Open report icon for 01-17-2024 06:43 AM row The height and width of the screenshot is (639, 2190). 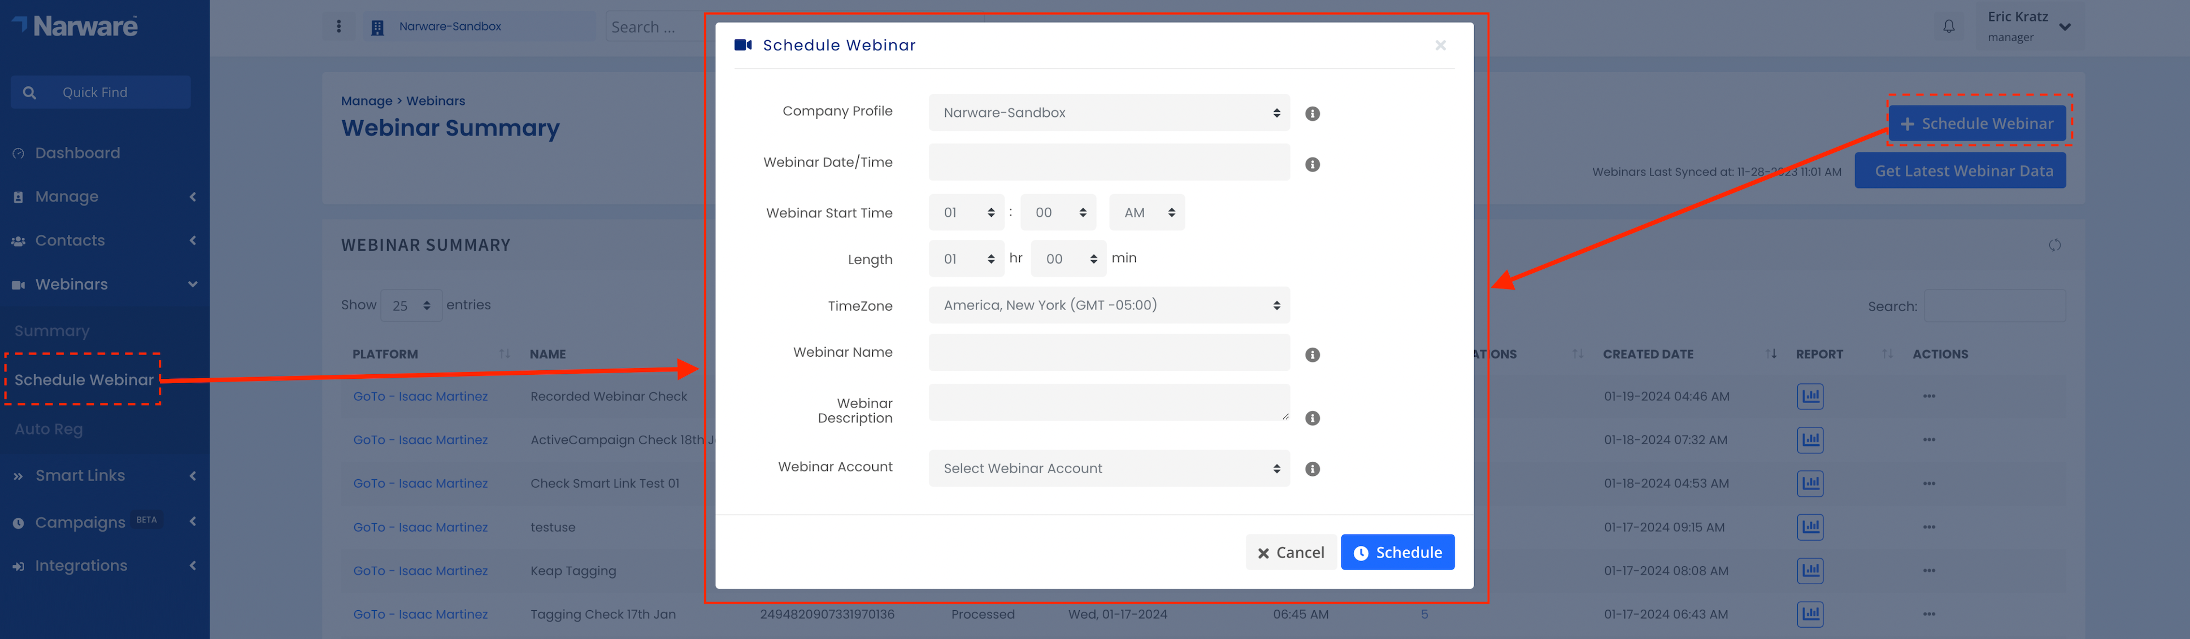coord(1810,614)
